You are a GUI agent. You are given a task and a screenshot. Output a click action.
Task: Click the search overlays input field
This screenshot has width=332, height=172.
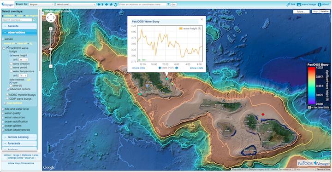17,20
